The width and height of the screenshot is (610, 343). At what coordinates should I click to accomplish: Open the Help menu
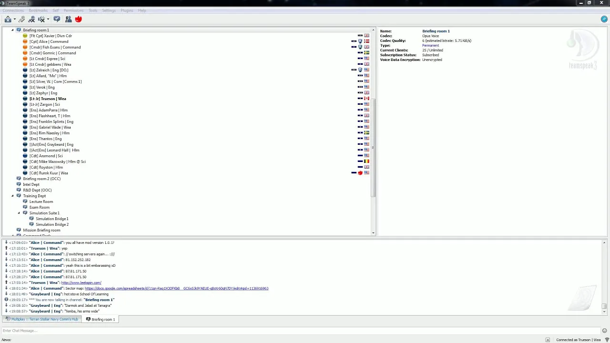point(142,10)
